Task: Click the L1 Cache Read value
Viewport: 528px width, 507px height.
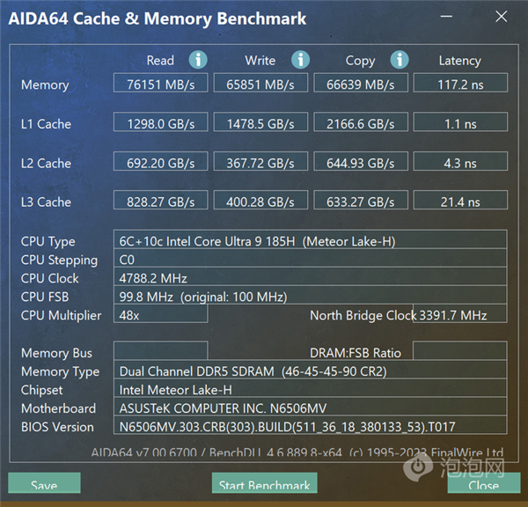Action: click(160, 123)
